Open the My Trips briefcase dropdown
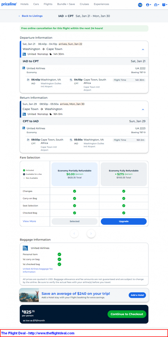The height and width of the screenshot is (337, 168). coord(157,5)
